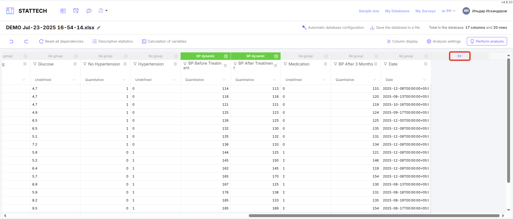This screenshot has height=219, width=513.
Task: Click the pencil icon to rename the file
Action: pos(99,28)
